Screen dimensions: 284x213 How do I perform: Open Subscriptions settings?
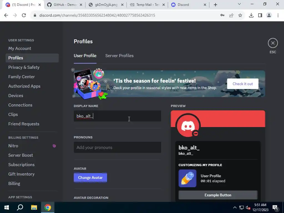pos(32,165)
